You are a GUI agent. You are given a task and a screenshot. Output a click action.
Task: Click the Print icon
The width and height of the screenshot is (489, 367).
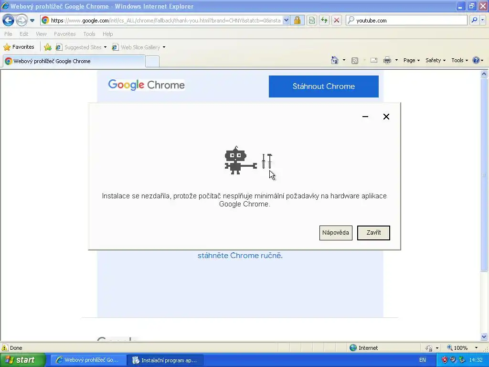(387, 60)
